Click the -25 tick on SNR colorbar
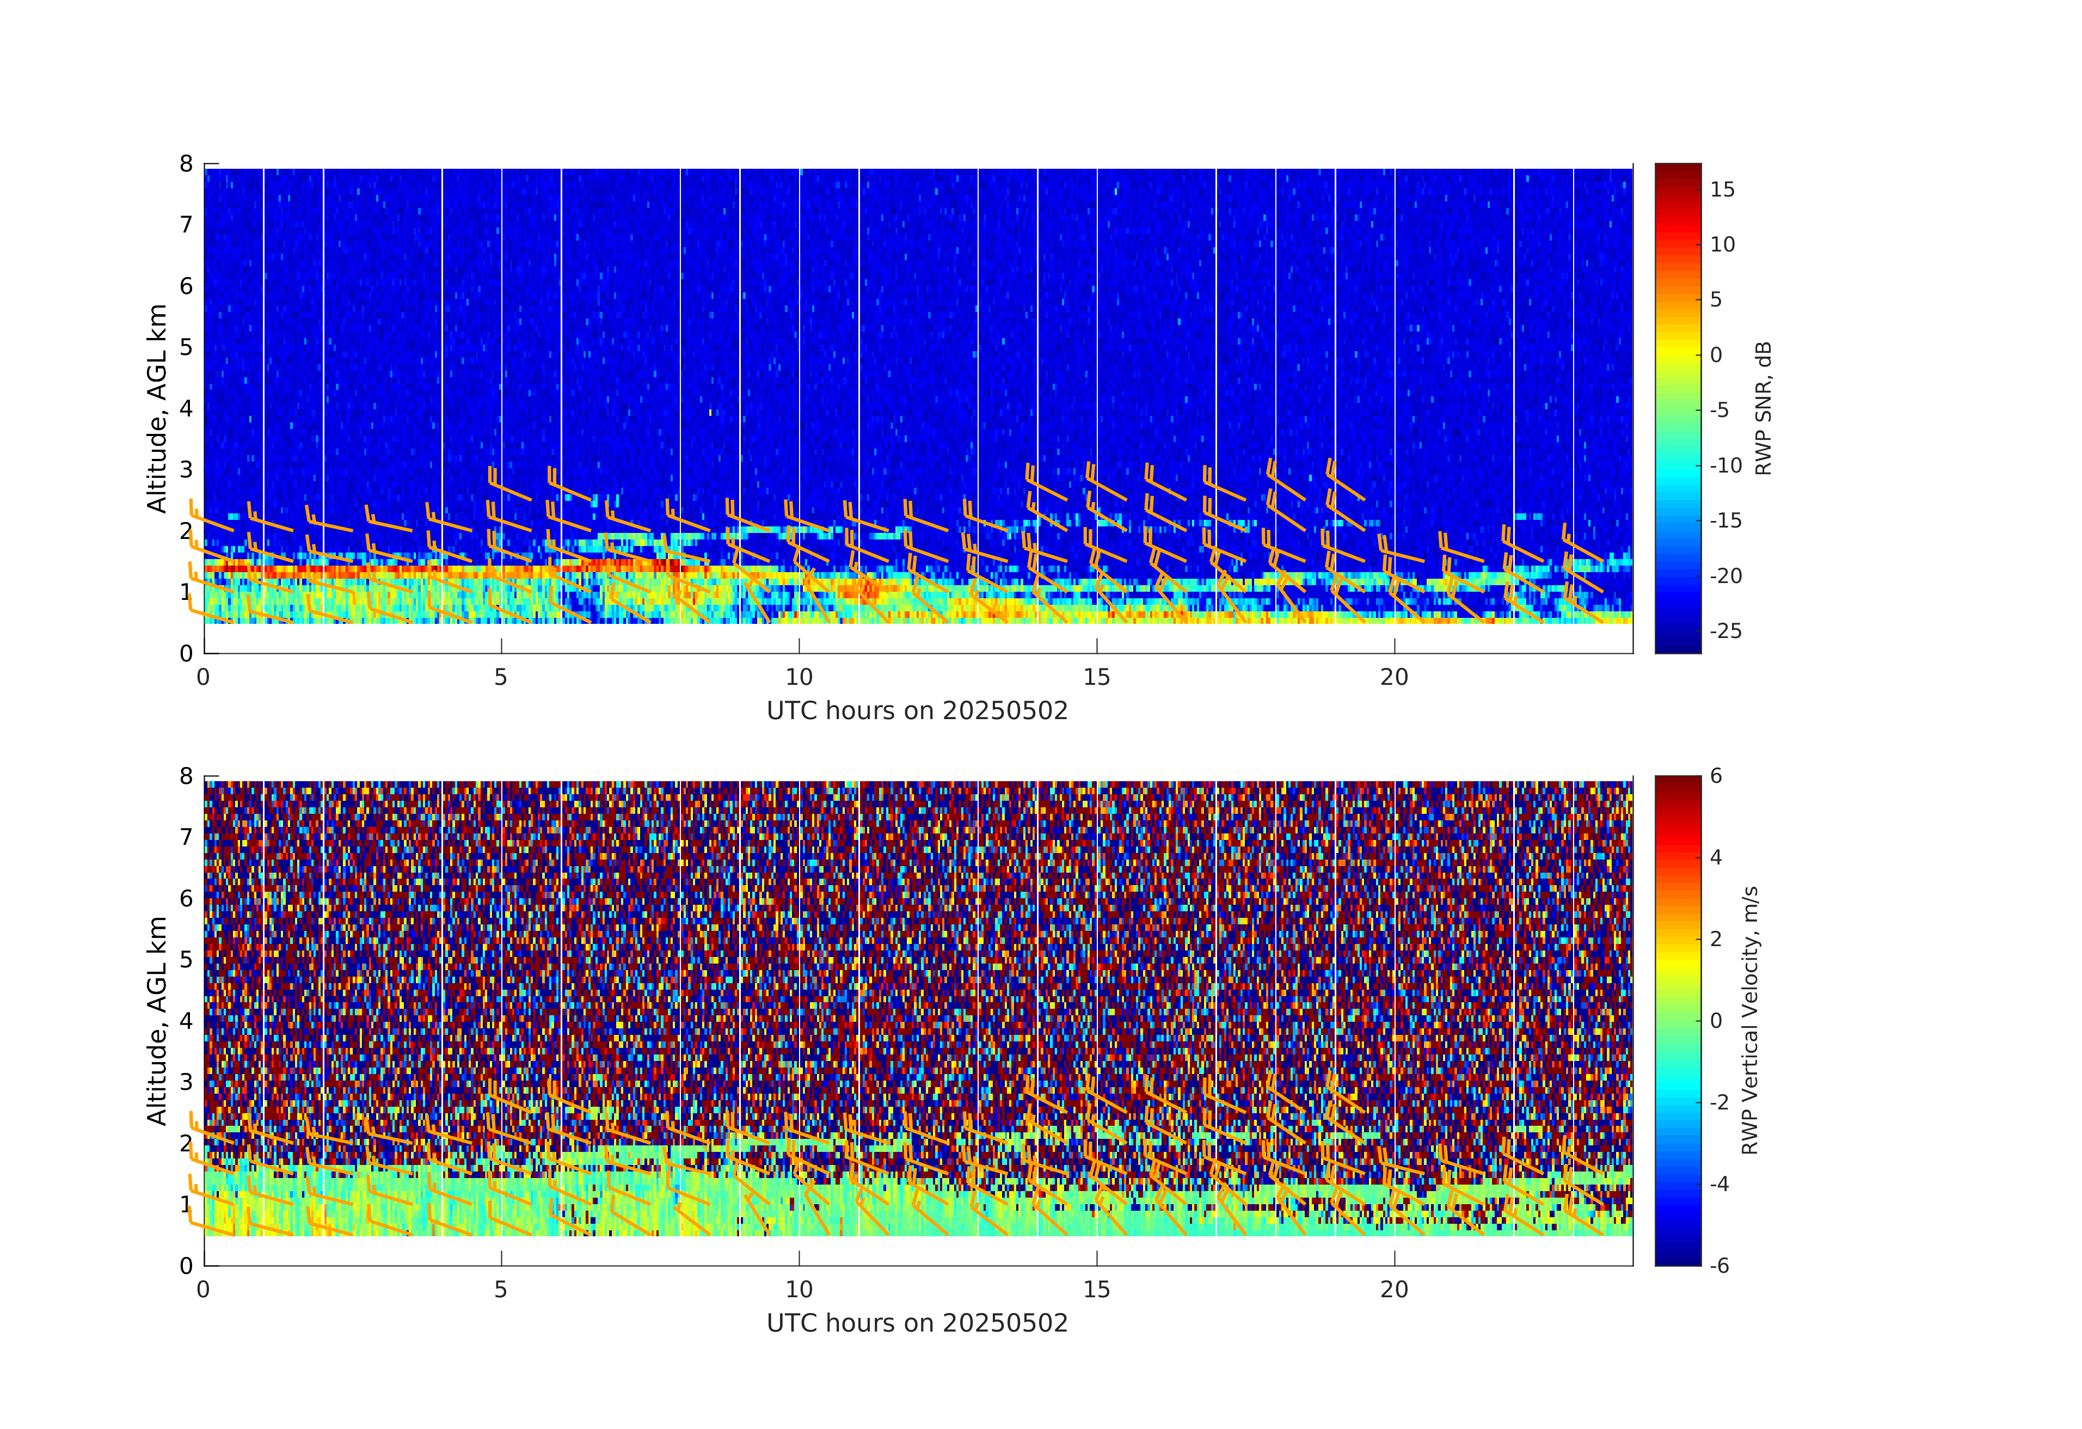This screenshot has width=2082, height=1429. click(1725, 631)
